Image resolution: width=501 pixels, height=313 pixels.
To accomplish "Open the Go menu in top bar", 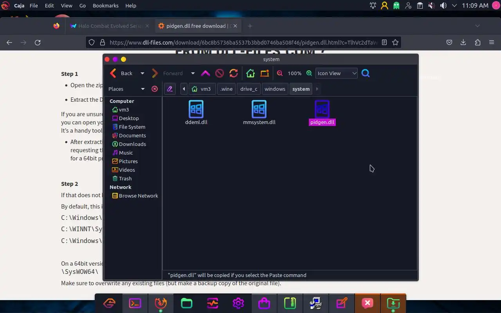I will pos(83,5).
